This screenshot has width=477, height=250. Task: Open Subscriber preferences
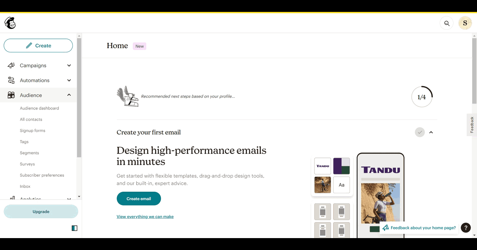click(x=42, y=175)
